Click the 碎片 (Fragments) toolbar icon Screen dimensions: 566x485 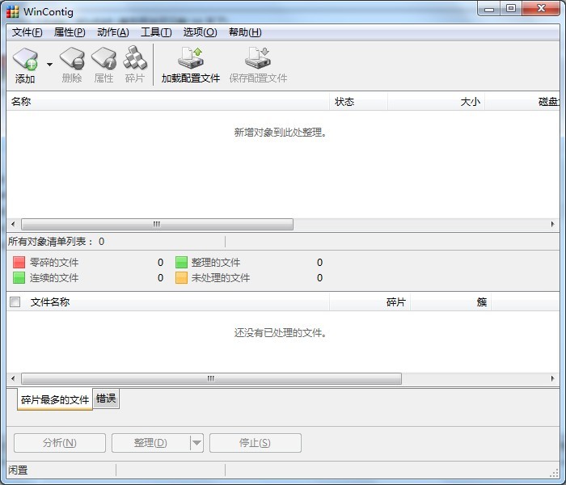click(x=135, y=60)
